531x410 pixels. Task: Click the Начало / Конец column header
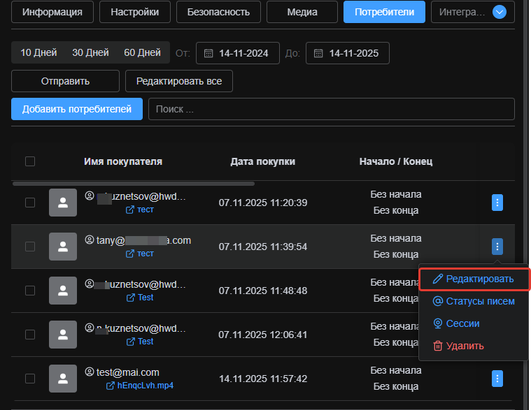coord(396,161)
